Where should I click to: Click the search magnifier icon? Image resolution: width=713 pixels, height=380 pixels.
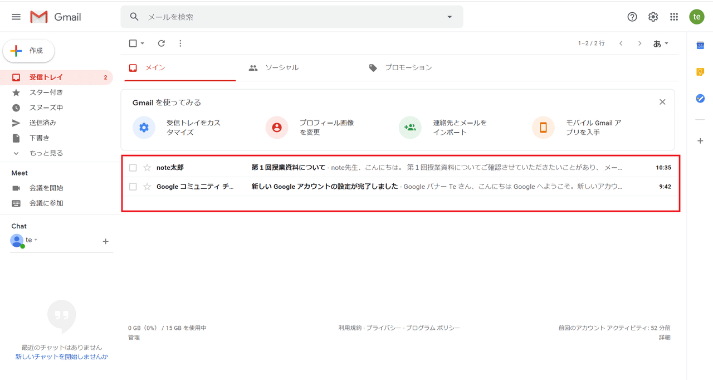click(x=134, y=17)
